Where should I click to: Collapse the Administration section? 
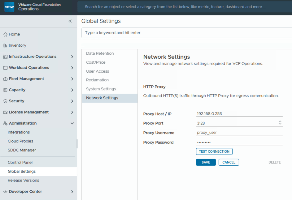72,123
